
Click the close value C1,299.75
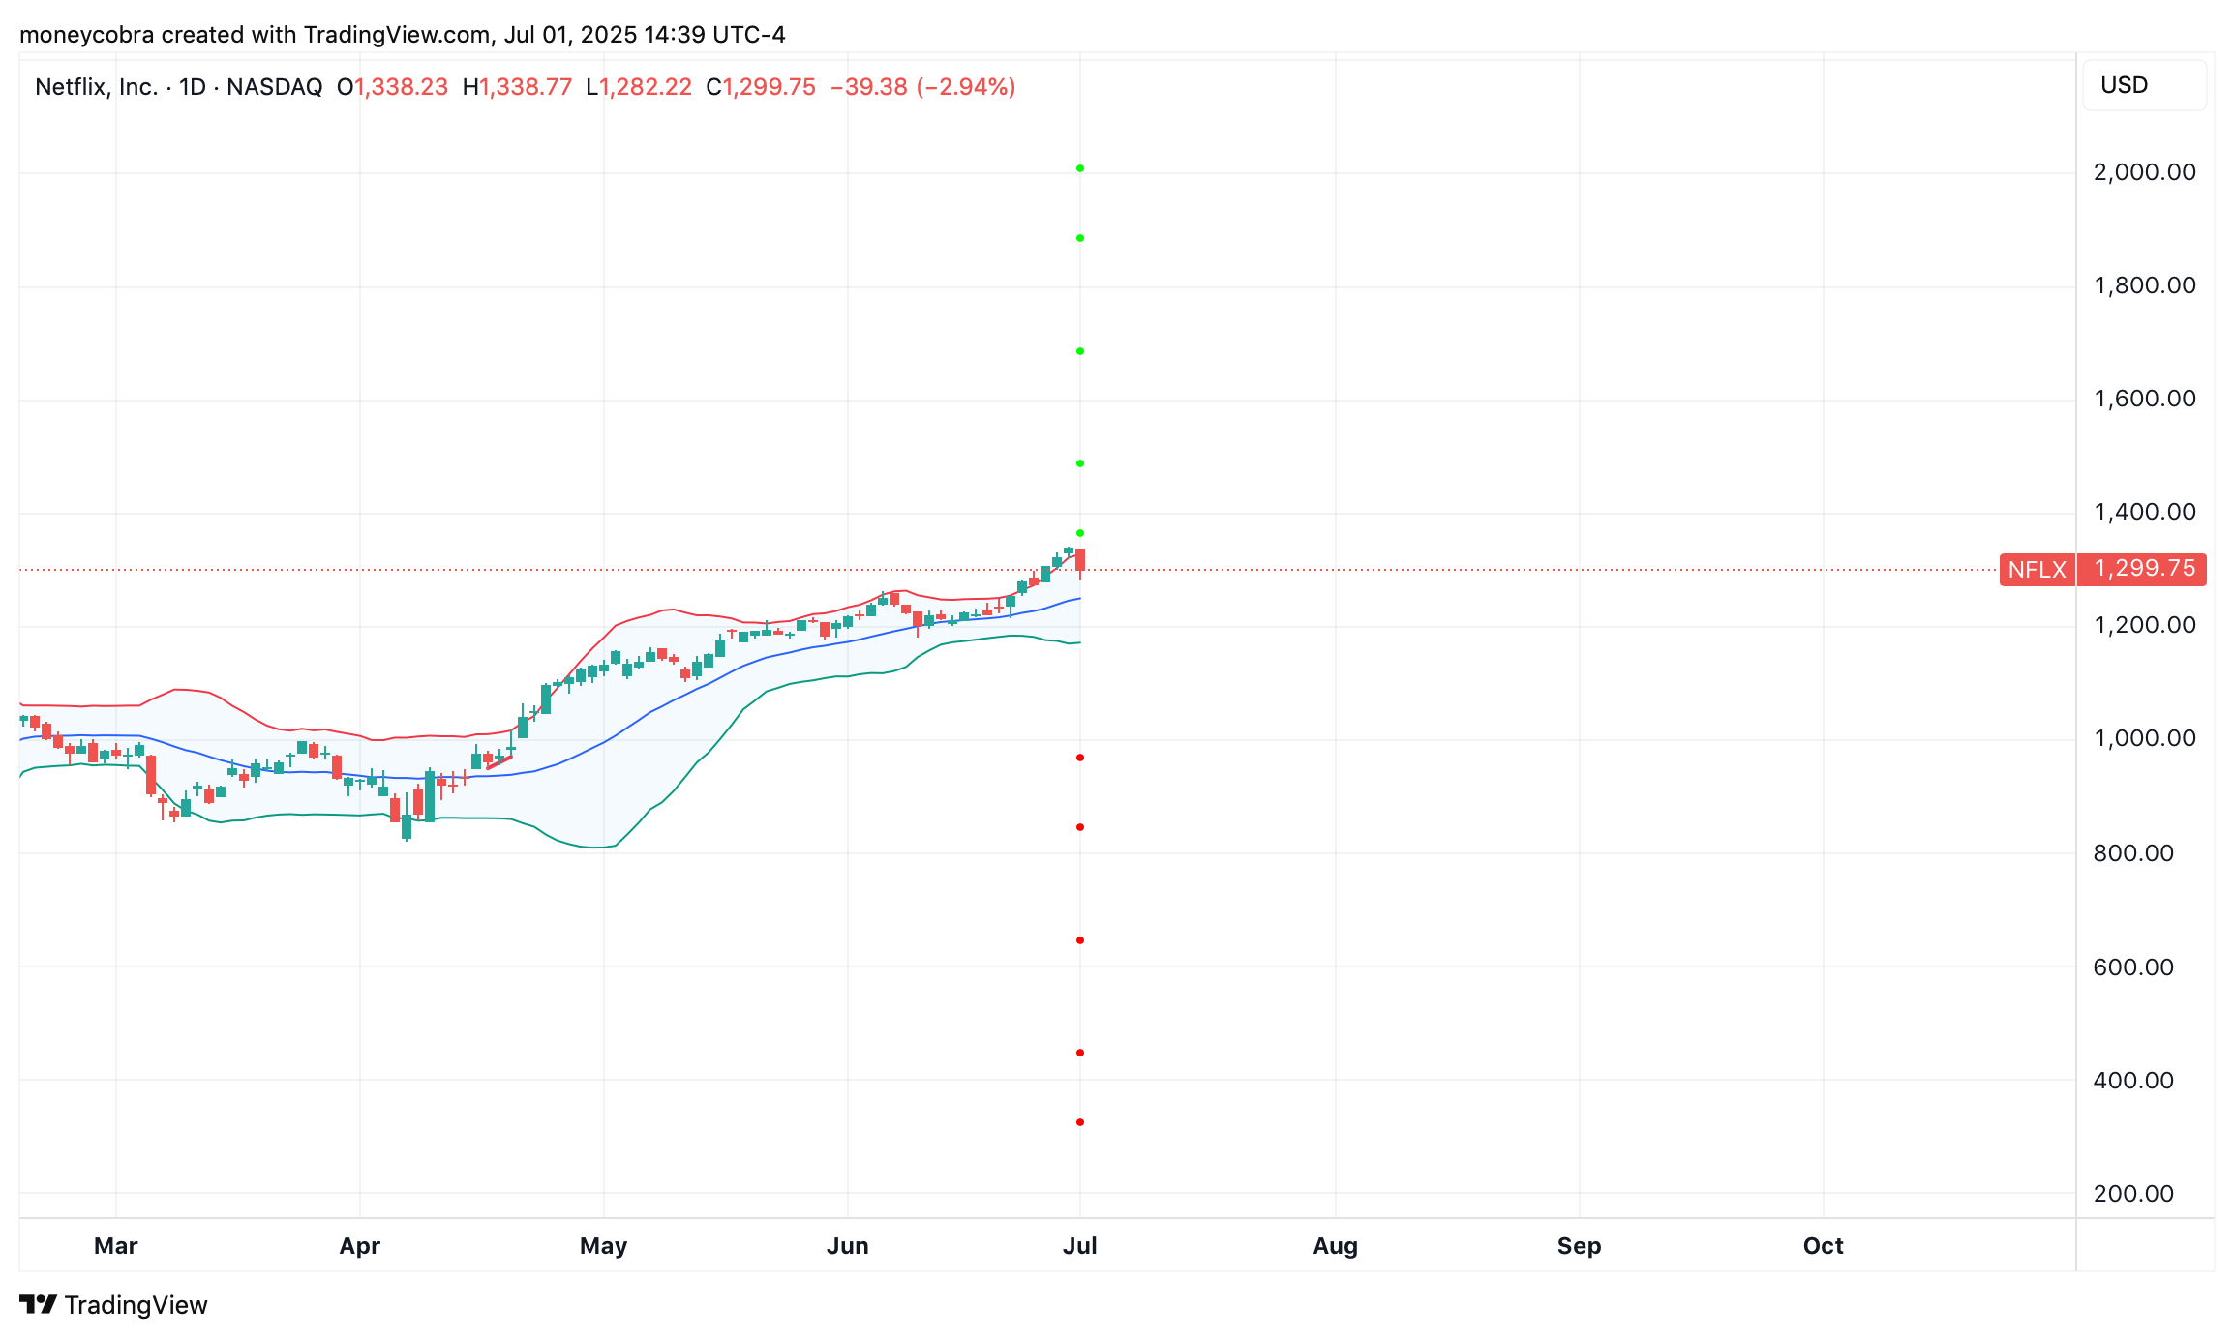pyautogui.click(x=761, y=87)
